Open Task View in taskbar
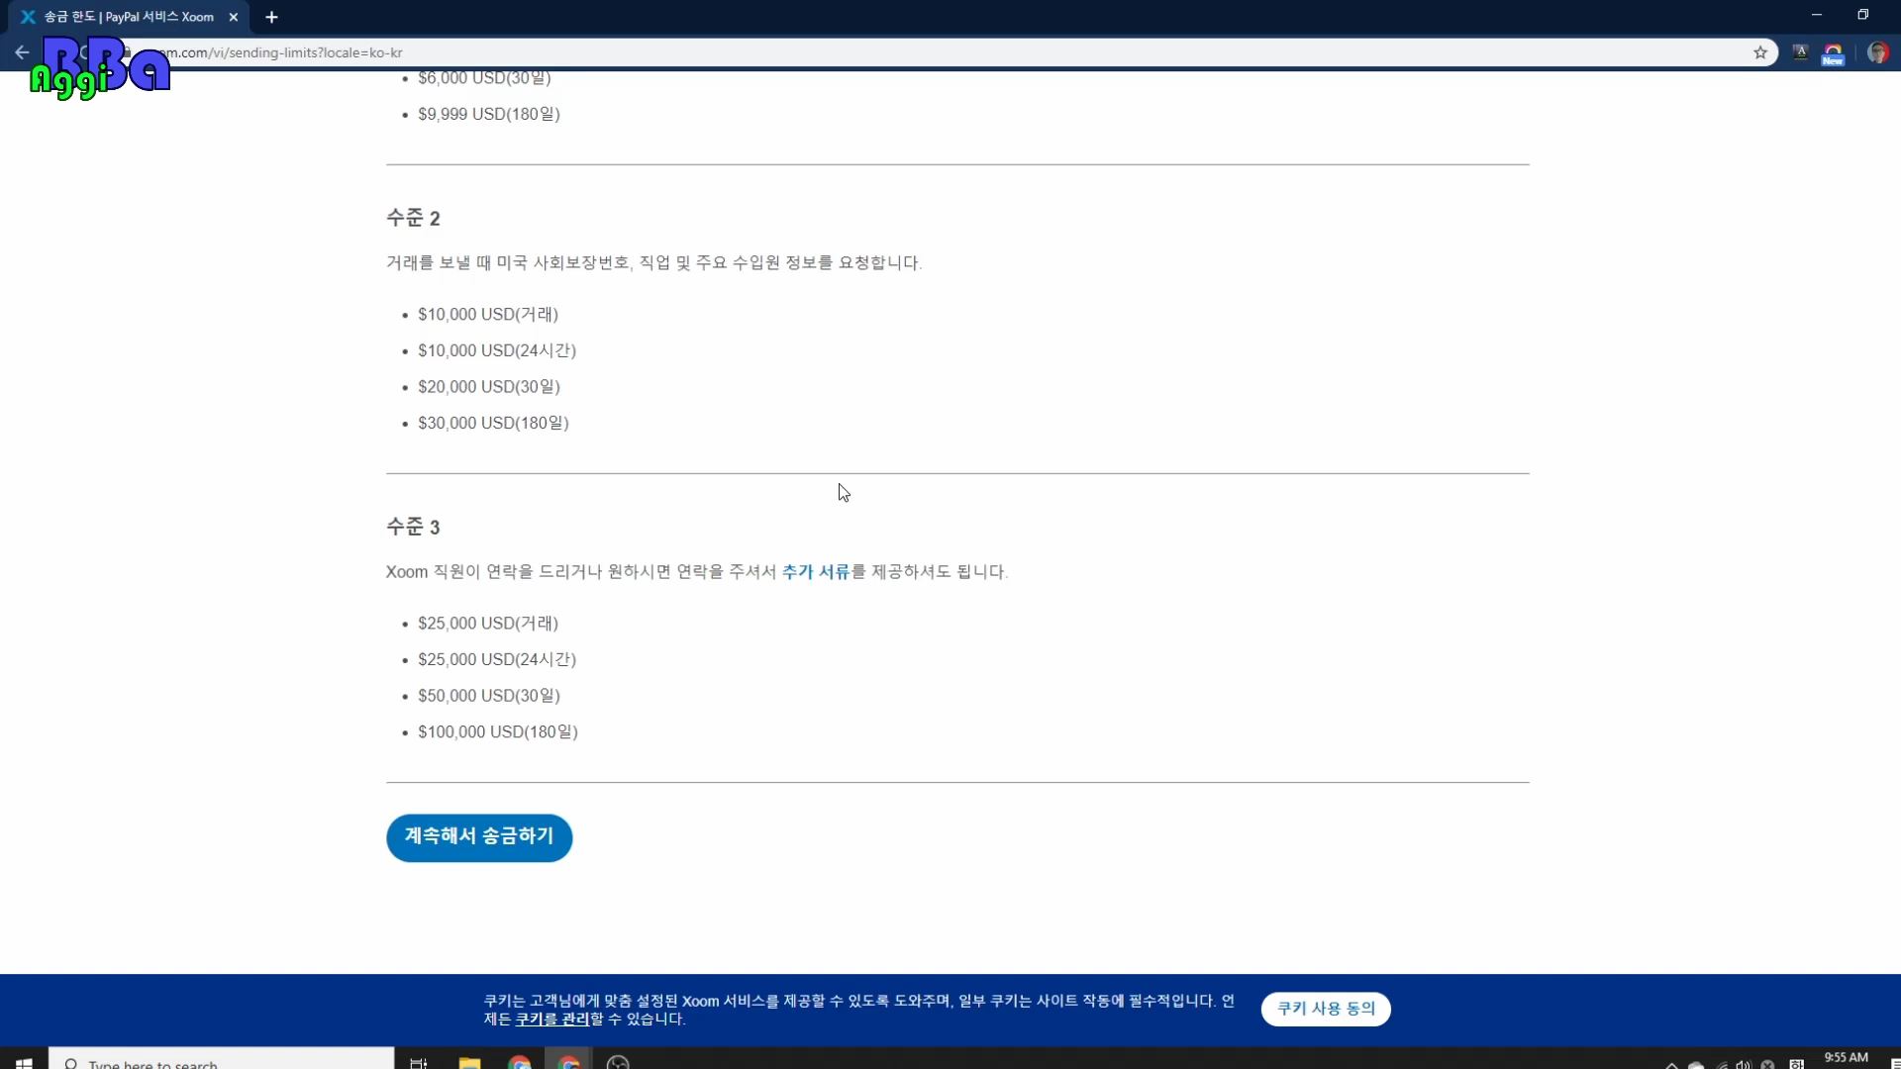This screenshot has height=1069, width=1901. point(419,1063)
